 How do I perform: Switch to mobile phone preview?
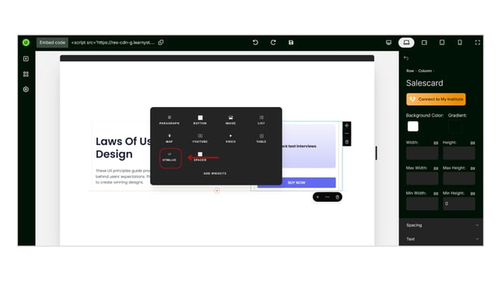tap(460, 43)
